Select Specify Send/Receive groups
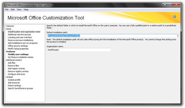Image resolution: width=185 pixels, height=108 pixels. (x=20, y=88)
